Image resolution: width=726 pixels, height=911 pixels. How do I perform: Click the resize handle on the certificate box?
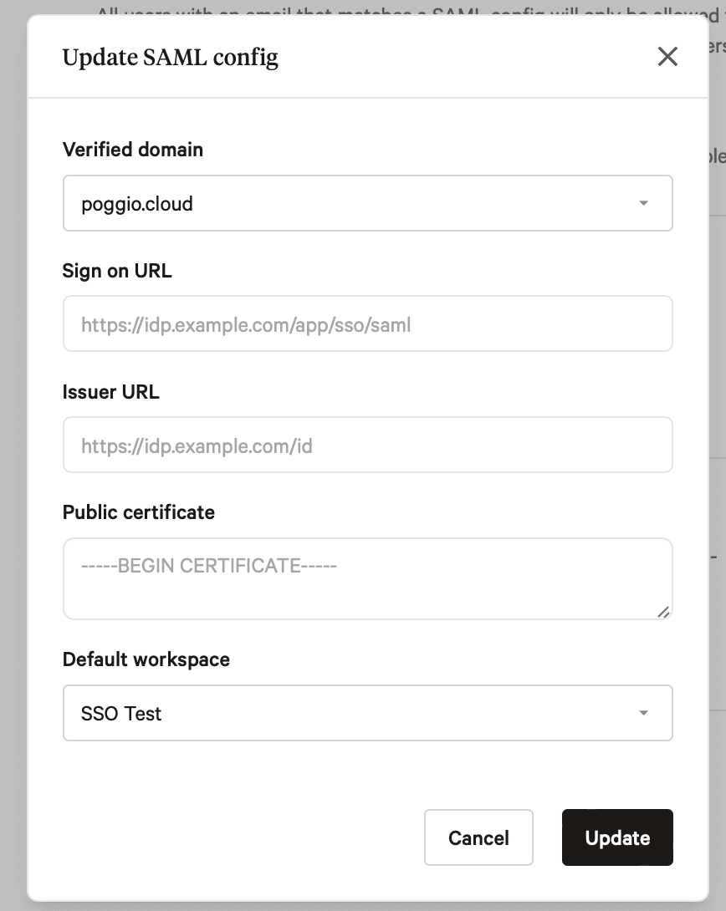tap(665, 612)
